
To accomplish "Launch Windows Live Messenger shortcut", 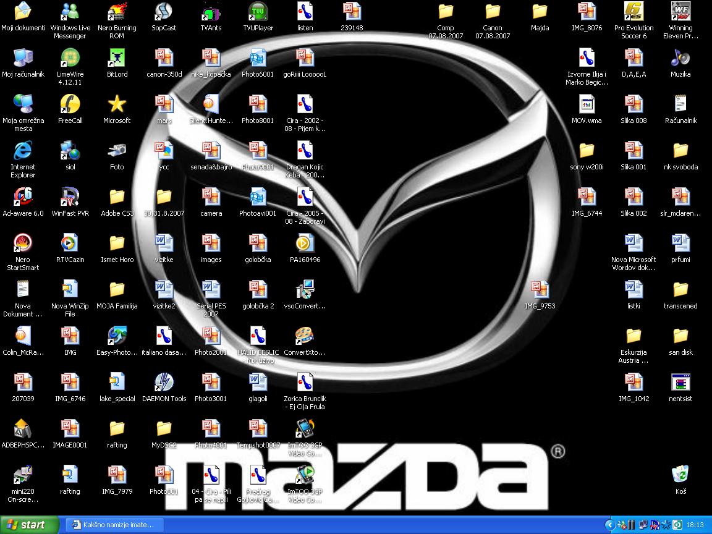I will pos(70,12).
